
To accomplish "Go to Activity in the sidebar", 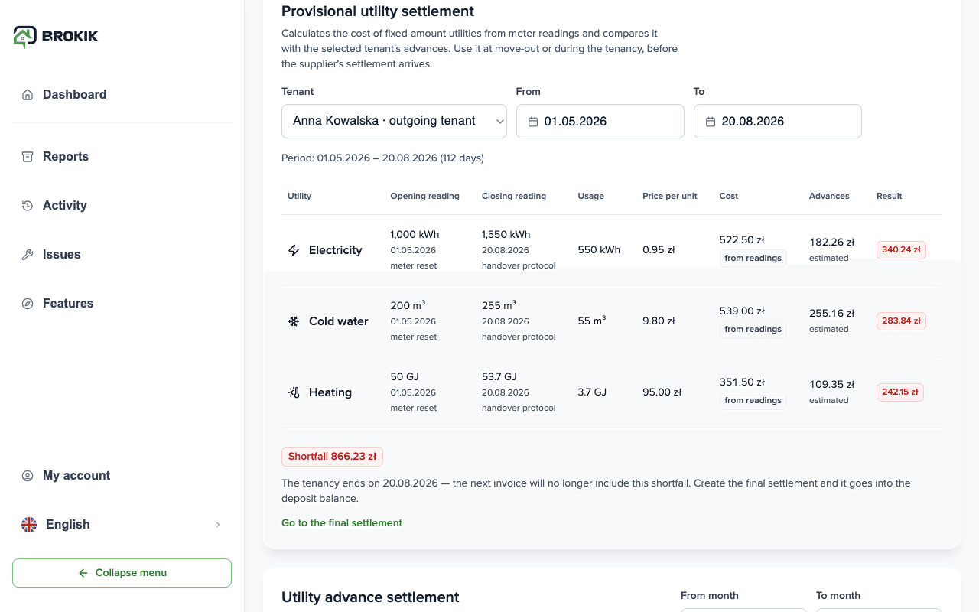I will tap(122, 206).
